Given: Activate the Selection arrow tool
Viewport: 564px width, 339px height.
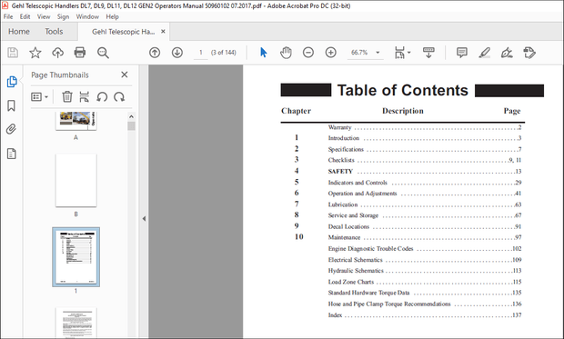Looking at the screenshot, I should pyautogui.click(x=263, y=53).
